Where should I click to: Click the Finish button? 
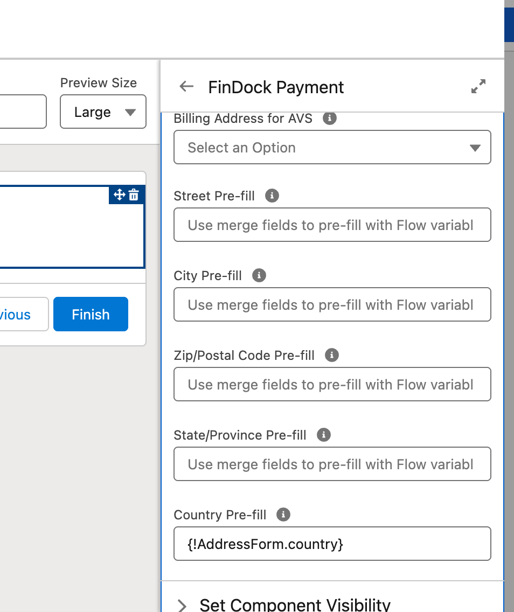(x=91, y=314)
